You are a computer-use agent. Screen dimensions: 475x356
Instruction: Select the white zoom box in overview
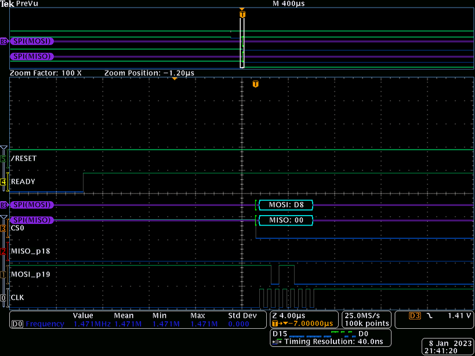tap(242, 43)
